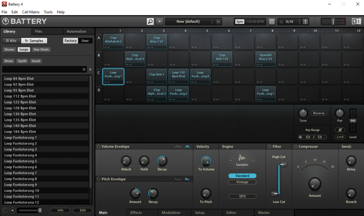Switch to the Automation tab
Image resolution: width=364 pixels, height=216 pixels.
click(76, 32)
